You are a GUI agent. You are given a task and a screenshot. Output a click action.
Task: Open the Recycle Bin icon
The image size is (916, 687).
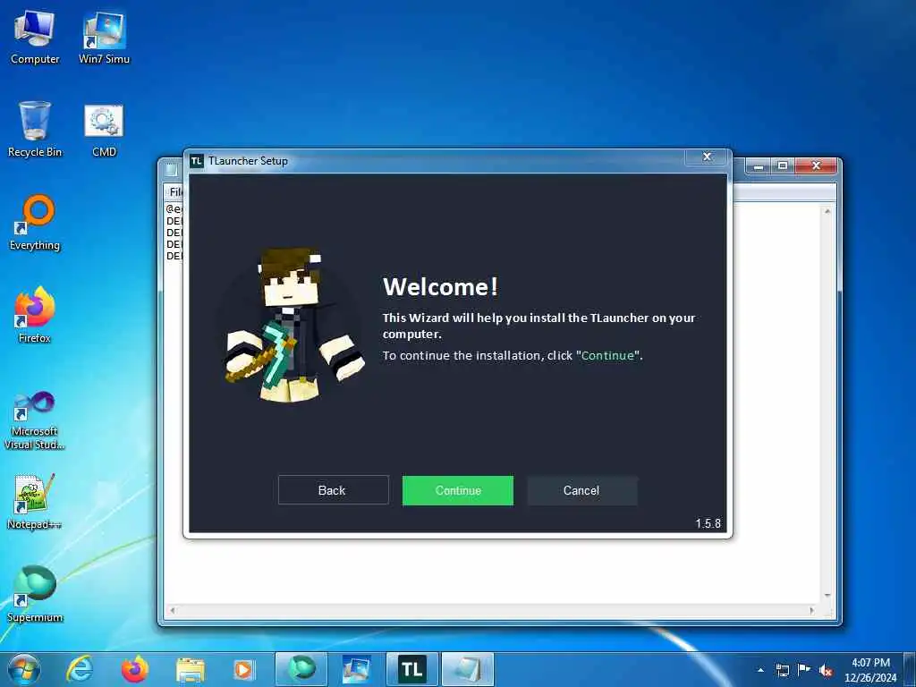pos(35,130)
